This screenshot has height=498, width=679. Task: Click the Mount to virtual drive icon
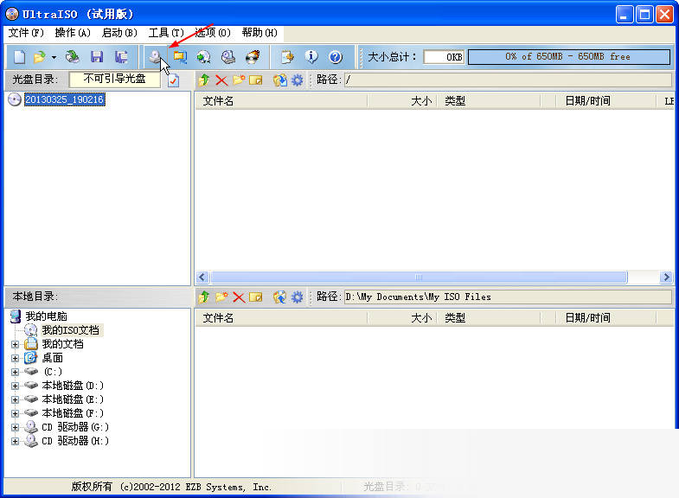click(228, 57)
